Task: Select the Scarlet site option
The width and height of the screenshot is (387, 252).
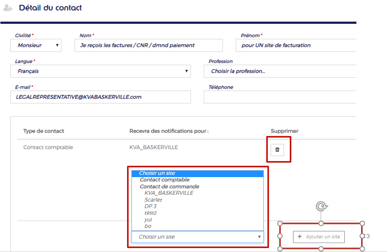Action: coord(153,200)
